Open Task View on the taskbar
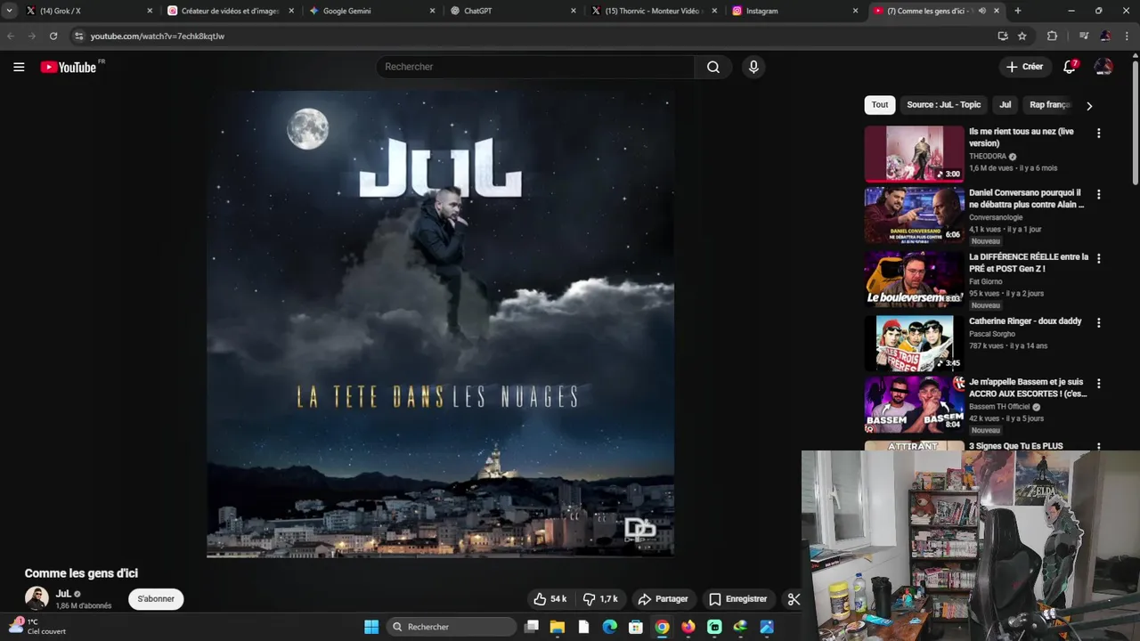1140x641 pixels. coord(532,627)
